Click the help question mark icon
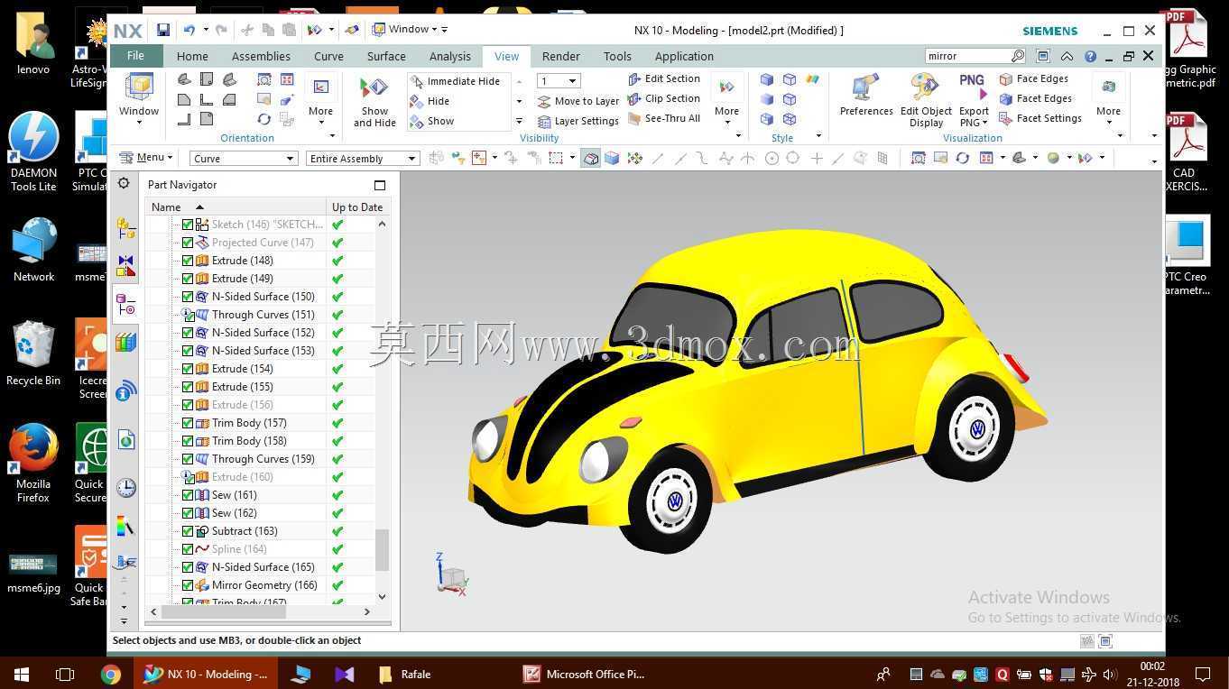The width and height of the screenshot is (1229, 689). [1090, 56]
